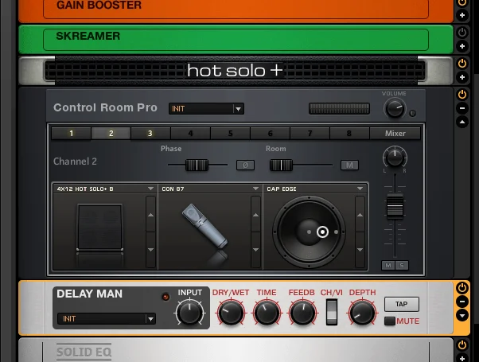Click the Solid EQ power icon
The image size is (479, 362).
462,345
